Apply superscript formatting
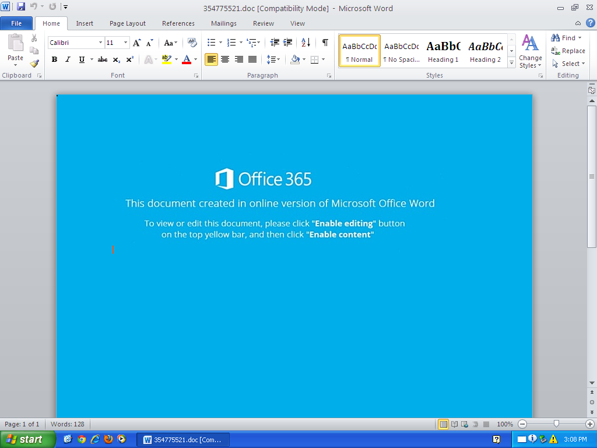The height and width of the screenshot is (448, 597). click(130, 60)
